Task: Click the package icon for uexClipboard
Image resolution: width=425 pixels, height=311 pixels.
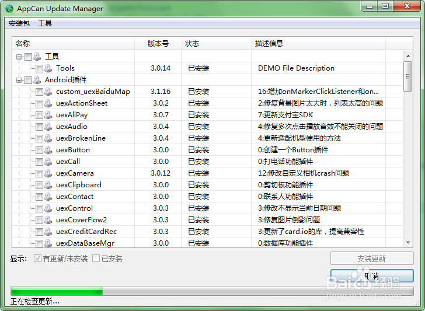Action: point(48,185)
